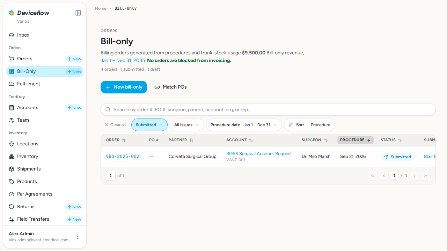This screenshot has width=447, height=251.
Task: Create a New bill-only order
Action: [124, 87]
